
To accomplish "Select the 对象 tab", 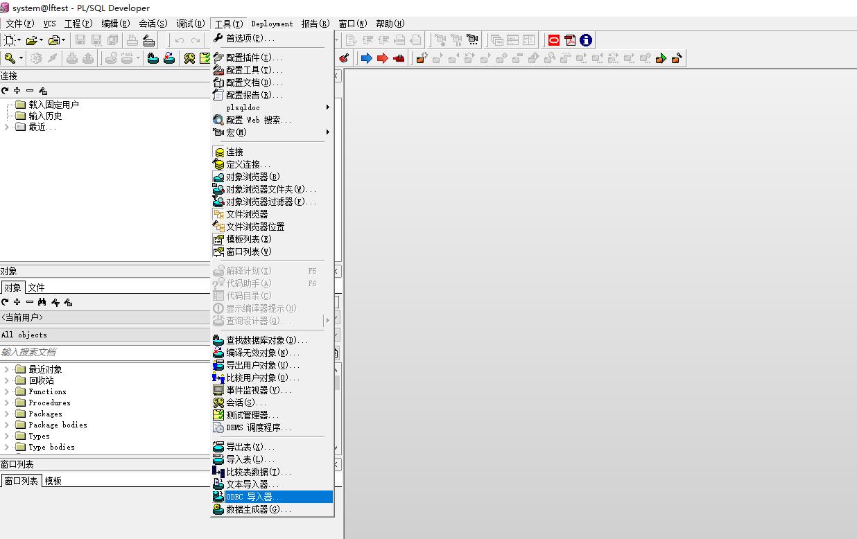I will point(12,288).
